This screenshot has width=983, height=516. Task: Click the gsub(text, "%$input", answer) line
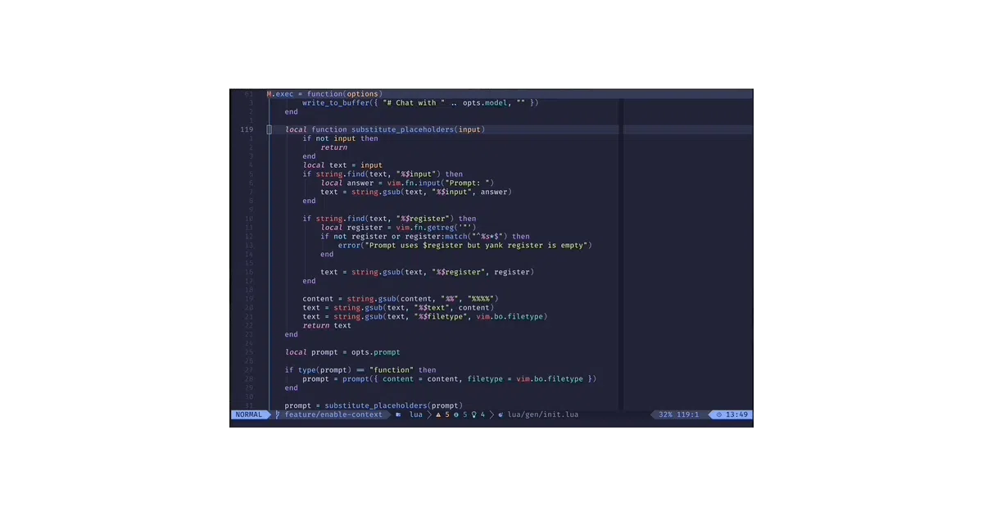(x=416, y=192)
